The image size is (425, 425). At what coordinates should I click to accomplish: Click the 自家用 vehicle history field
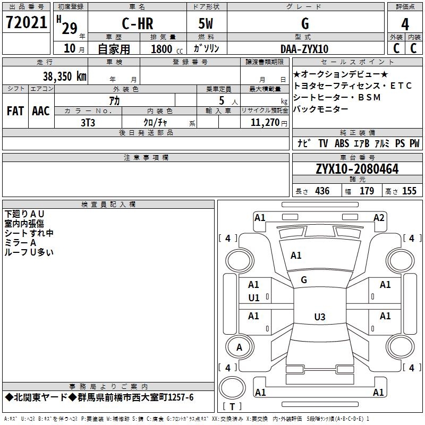click(x=114, y=49)
